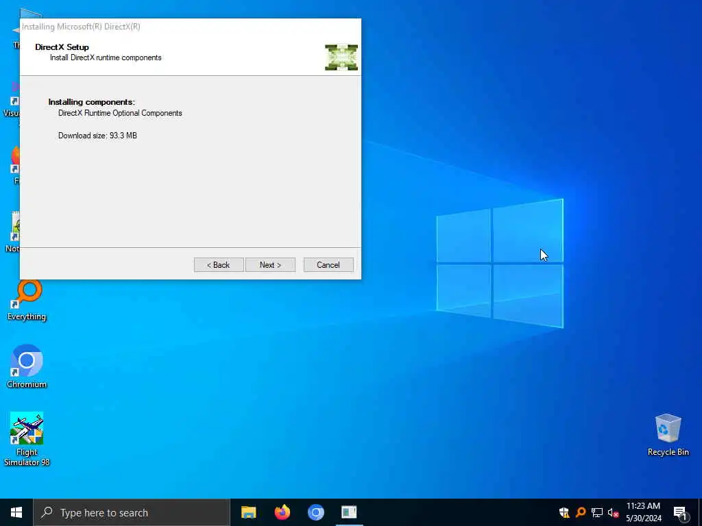
Task: Click the DirectX logo in setup header
Action: [x=341, y=58]
